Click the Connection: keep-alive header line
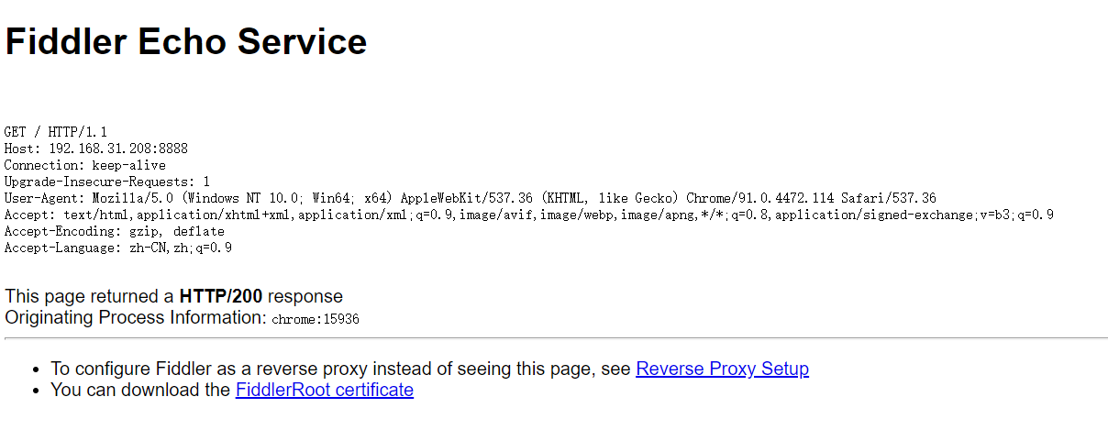1108x441 pixels. coord(84,165)
